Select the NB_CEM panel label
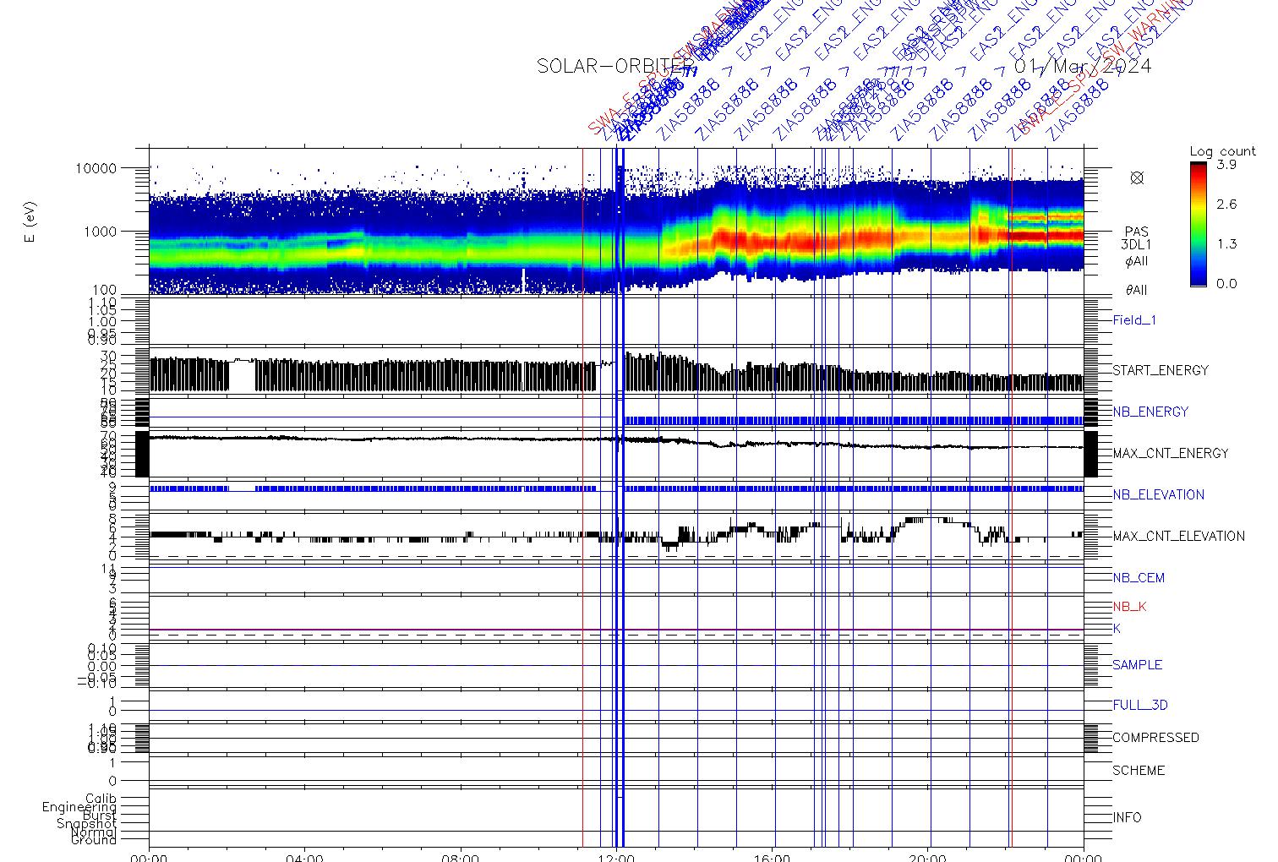 point(1139,578)
